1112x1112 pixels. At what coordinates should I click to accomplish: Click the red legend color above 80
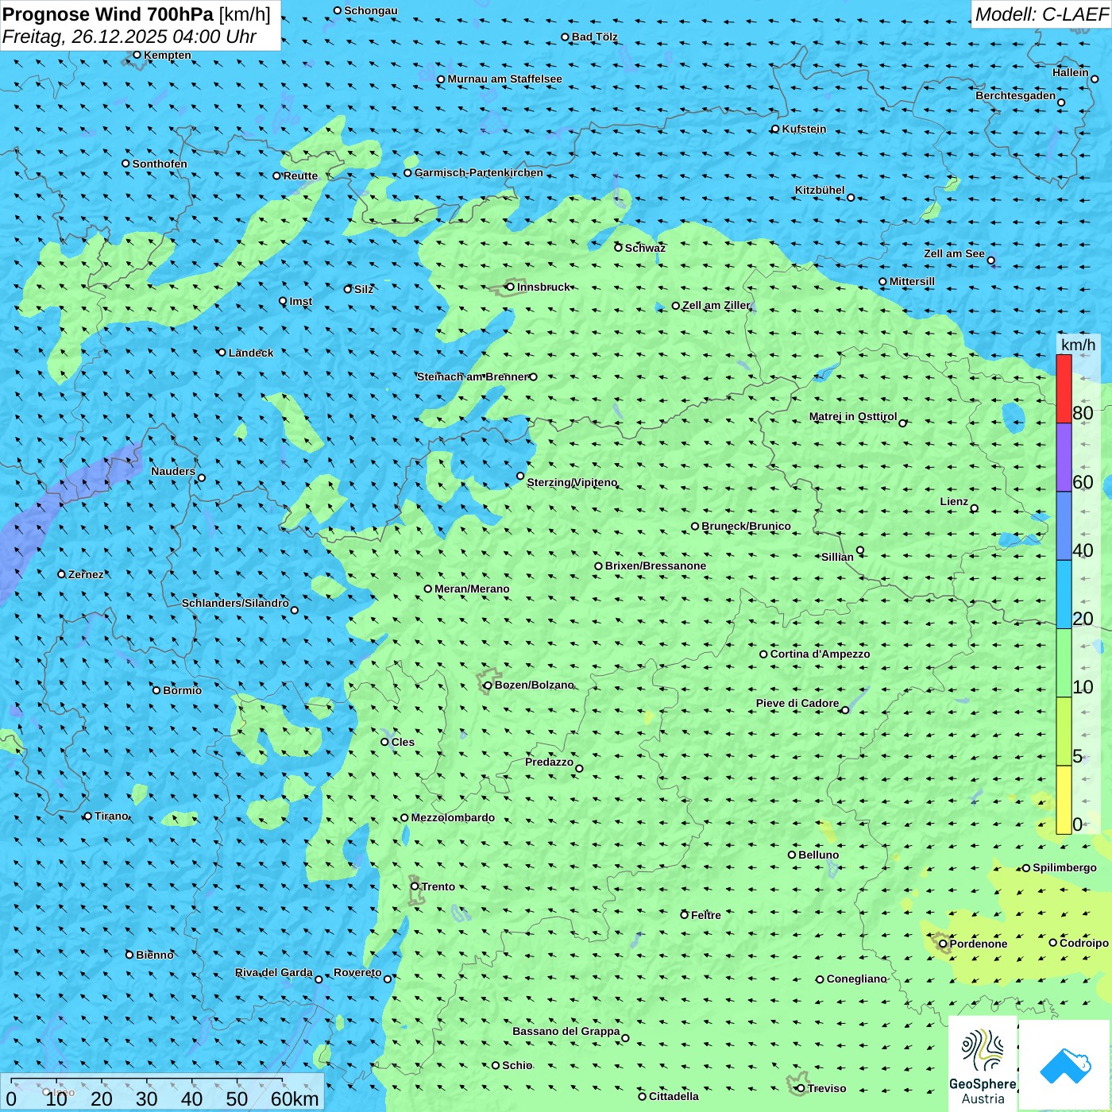tap(1064, 388)
